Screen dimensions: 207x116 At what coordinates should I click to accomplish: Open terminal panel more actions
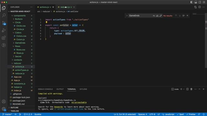195,89
